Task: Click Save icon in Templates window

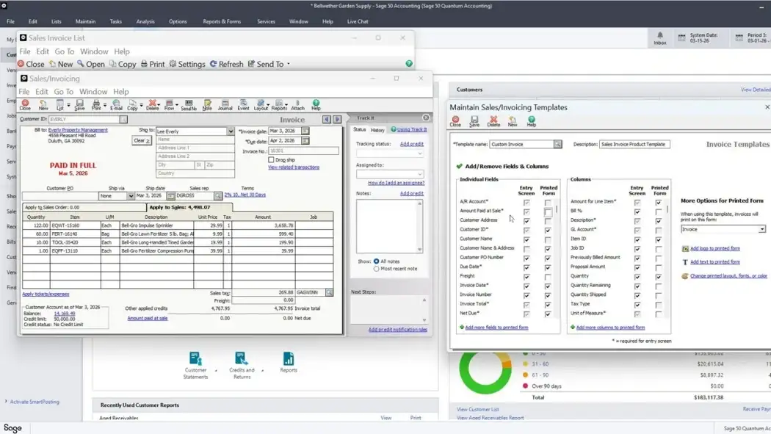Action: pos(474,121)
